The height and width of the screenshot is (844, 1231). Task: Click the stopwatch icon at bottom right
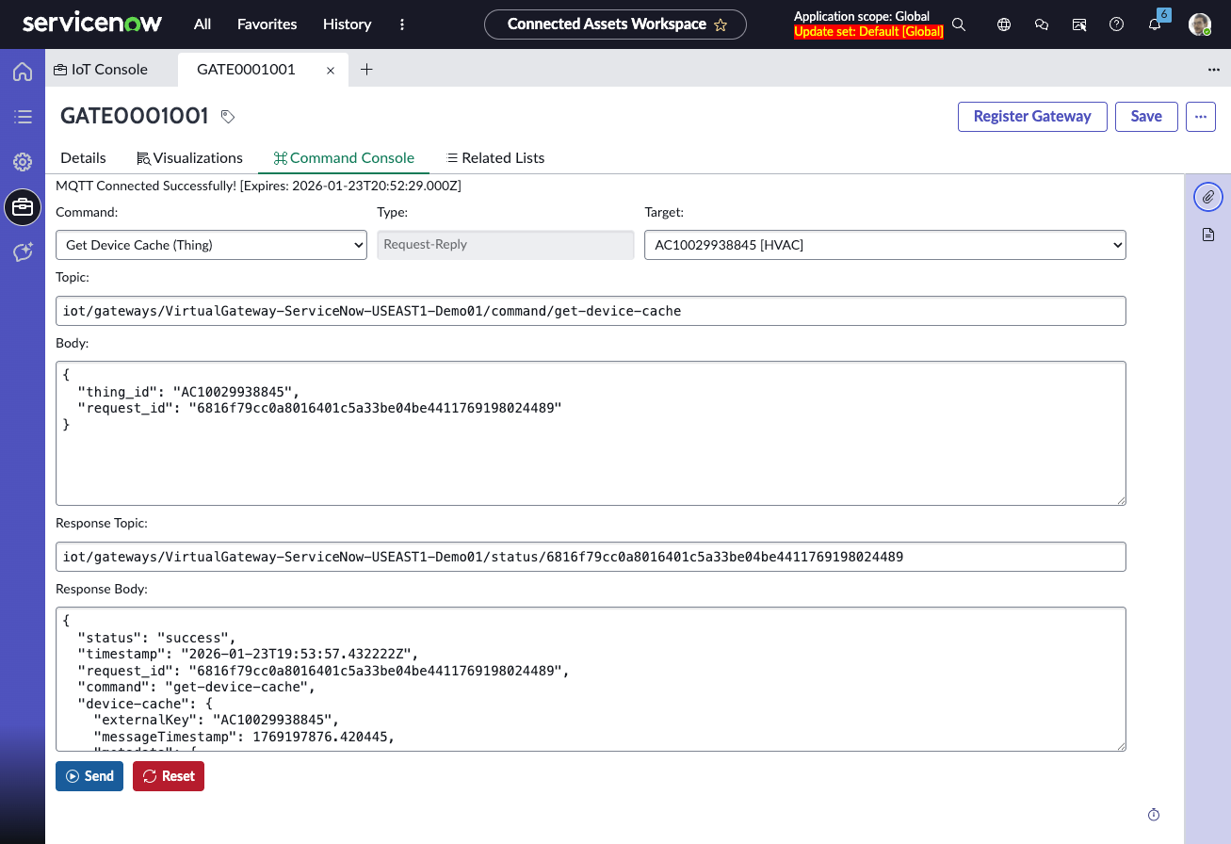(x=1154, y=815)
